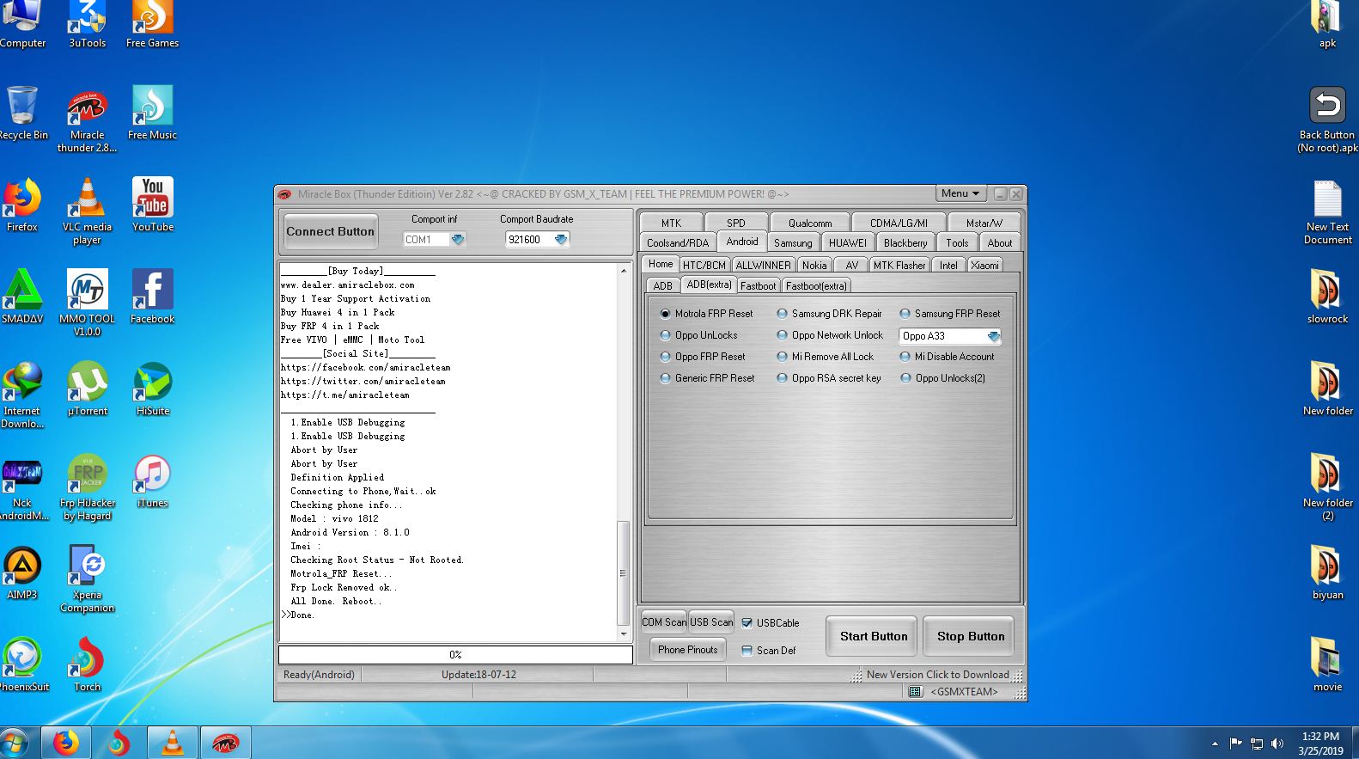Show hidden system tray icons
Screen dimensions: 1359x759
point(1215,744)
